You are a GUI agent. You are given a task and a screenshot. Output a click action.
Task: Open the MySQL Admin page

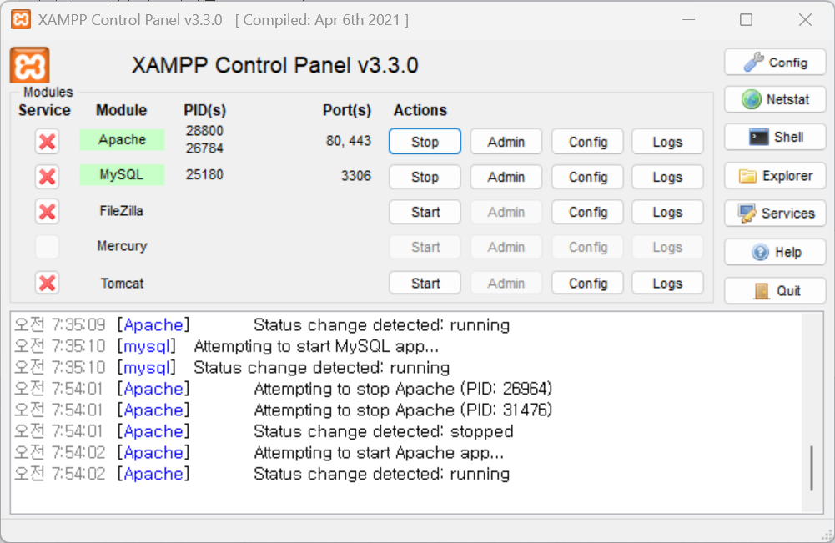point(506,177)
